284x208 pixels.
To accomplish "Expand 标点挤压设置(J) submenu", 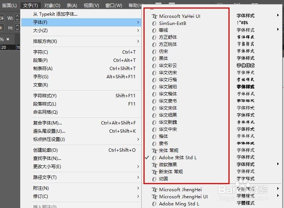I will pyautogui.click(x=81, y=139).
